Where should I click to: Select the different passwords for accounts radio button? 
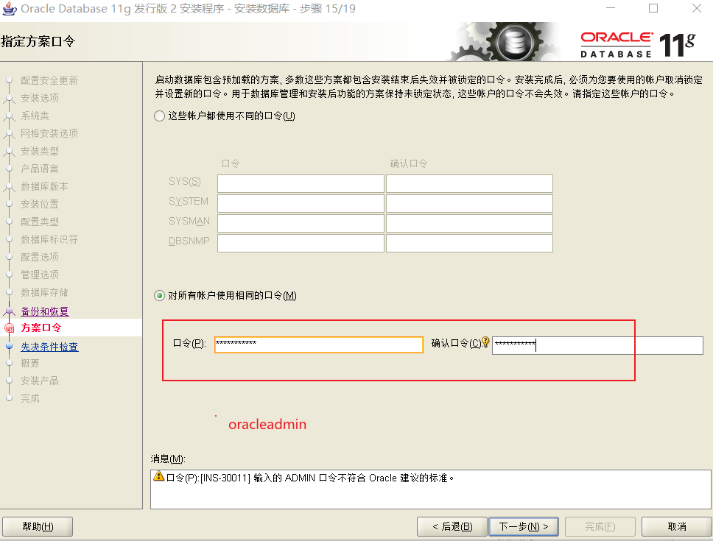pyautogui.click(x=159, y=116)
